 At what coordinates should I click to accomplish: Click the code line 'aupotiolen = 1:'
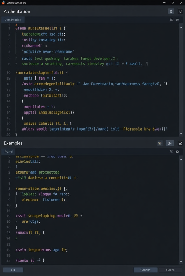point(40,107)
